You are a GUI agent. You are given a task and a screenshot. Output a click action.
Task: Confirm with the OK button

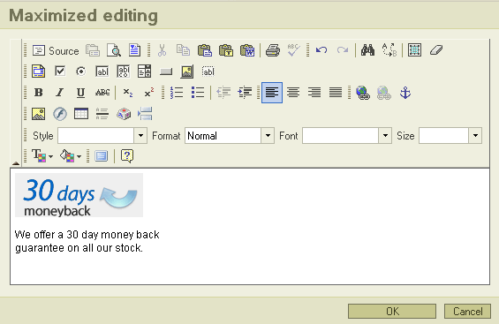(392, 311)
